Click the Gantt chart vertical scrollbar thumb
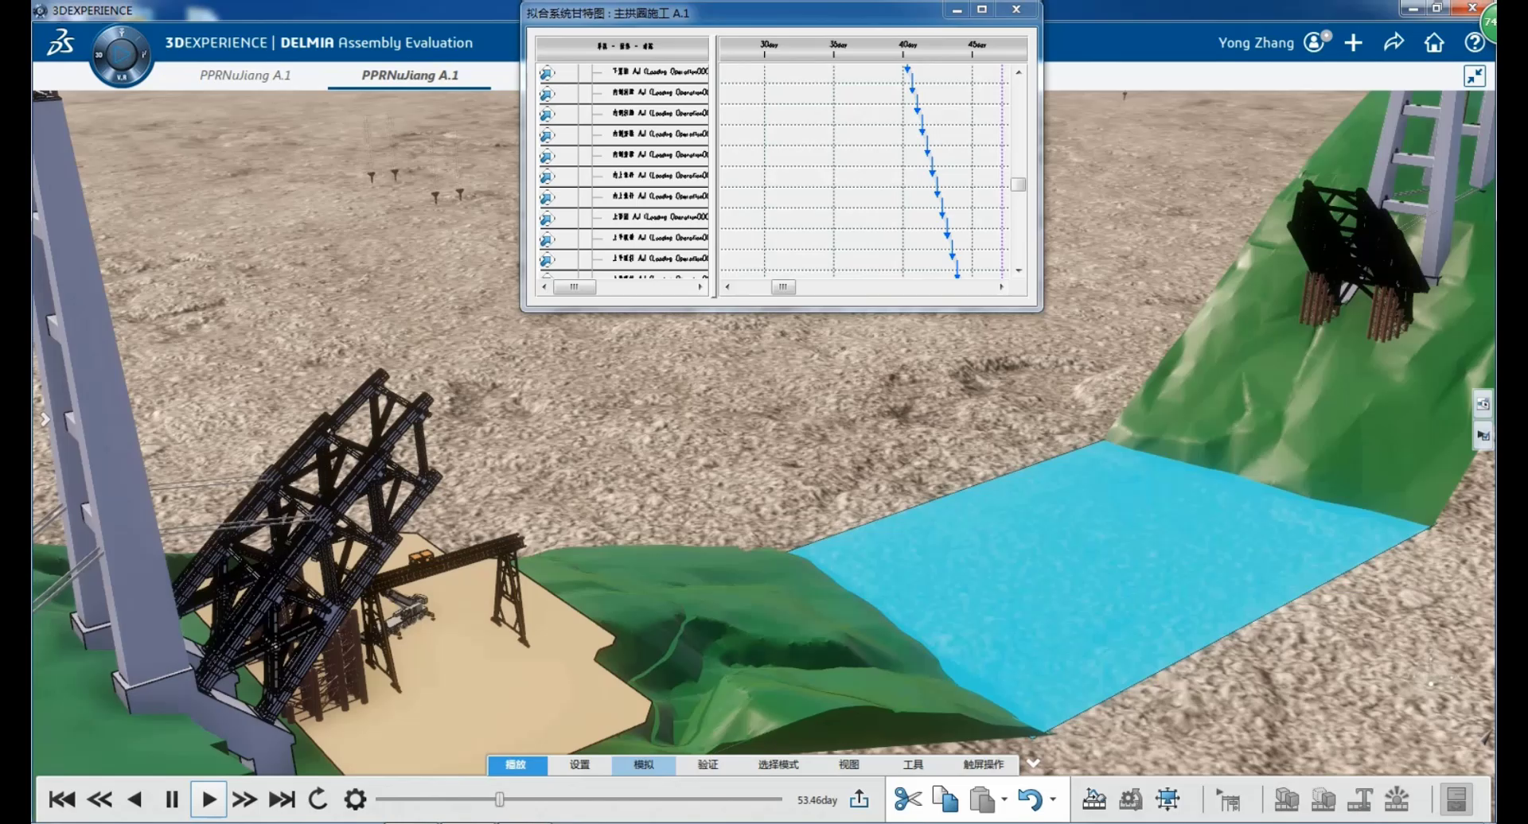 (x=1018, y=185)
